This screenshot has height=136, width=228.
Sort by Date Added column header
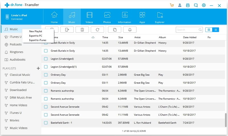[x=190, y=37]
